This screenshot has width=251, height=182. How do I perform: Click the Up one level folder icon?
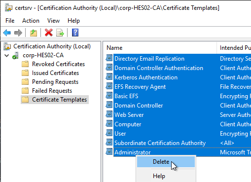[34, 33]
